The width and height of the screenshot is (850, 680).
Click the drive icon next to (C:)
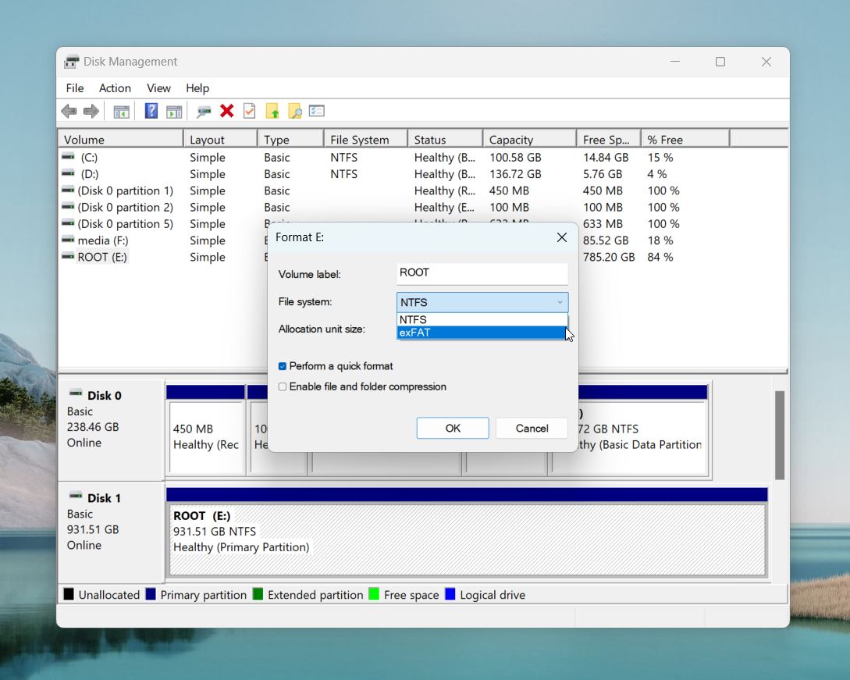point(69,157)
